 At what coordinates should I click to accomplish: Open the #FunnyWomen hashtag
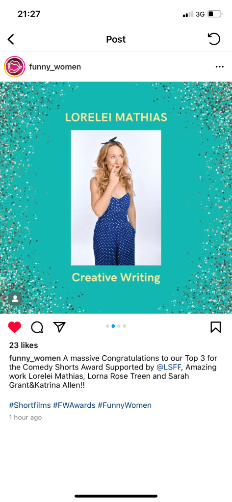[125, 405]
